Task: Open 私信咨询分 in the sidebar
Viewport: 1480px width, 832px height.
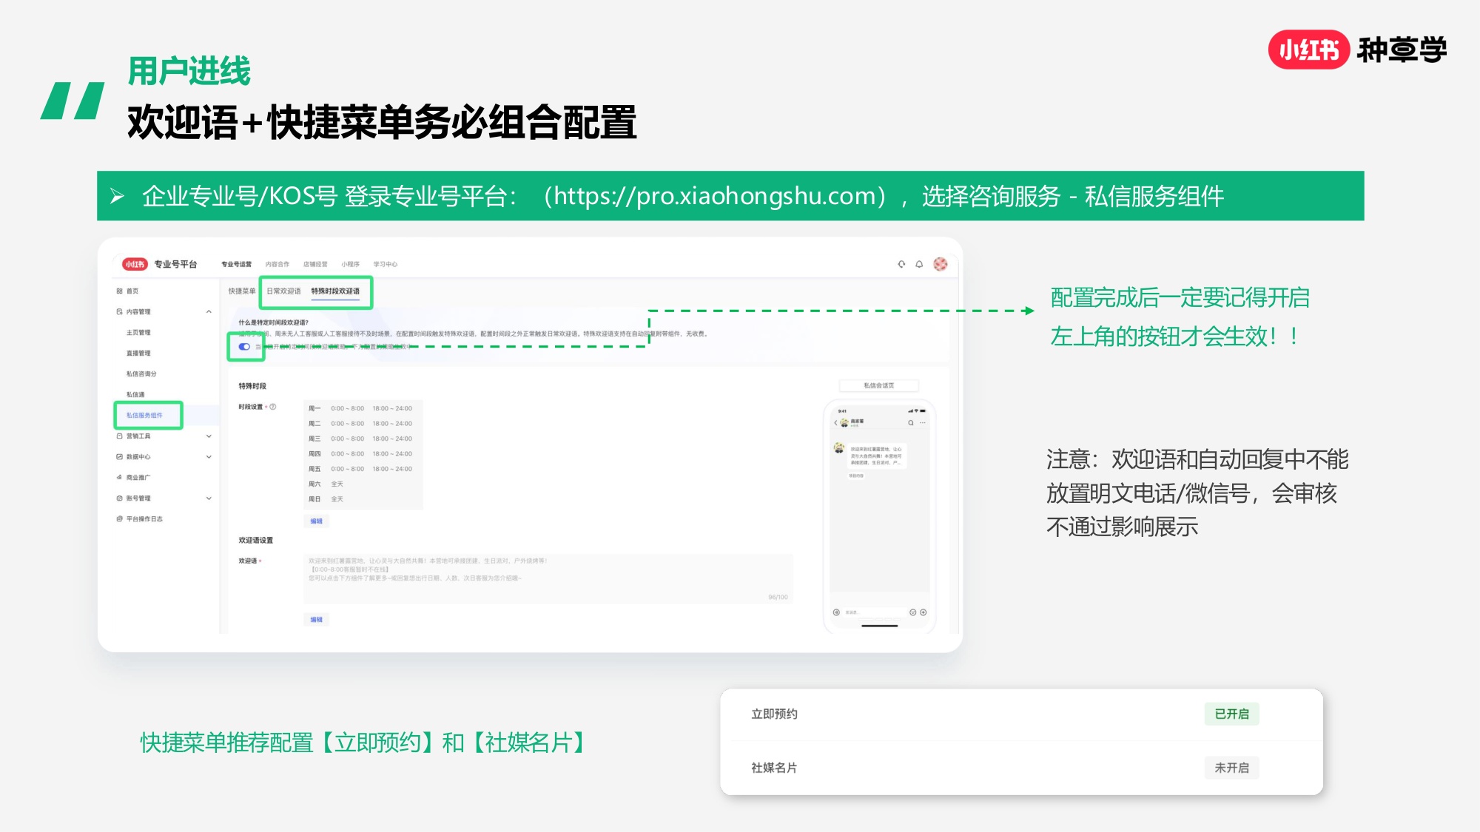Action: click(x=141, y=374)
